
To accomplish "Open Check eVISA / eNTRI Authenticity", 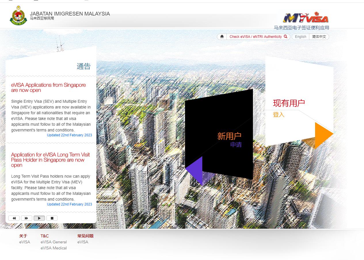I will (255, 36).
